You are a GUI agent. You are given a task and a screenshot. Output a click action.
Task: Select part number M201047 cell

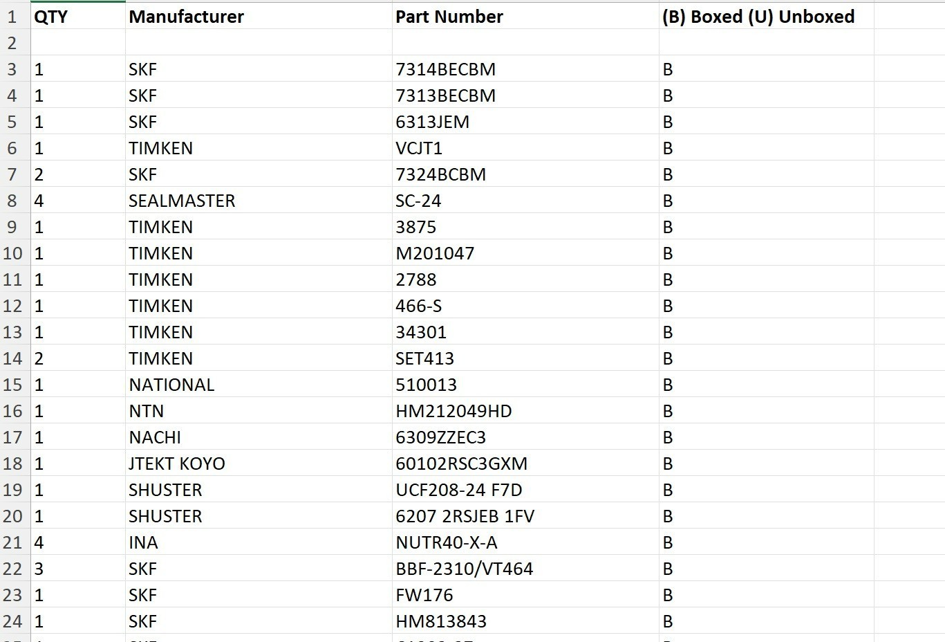click(525, 253)
